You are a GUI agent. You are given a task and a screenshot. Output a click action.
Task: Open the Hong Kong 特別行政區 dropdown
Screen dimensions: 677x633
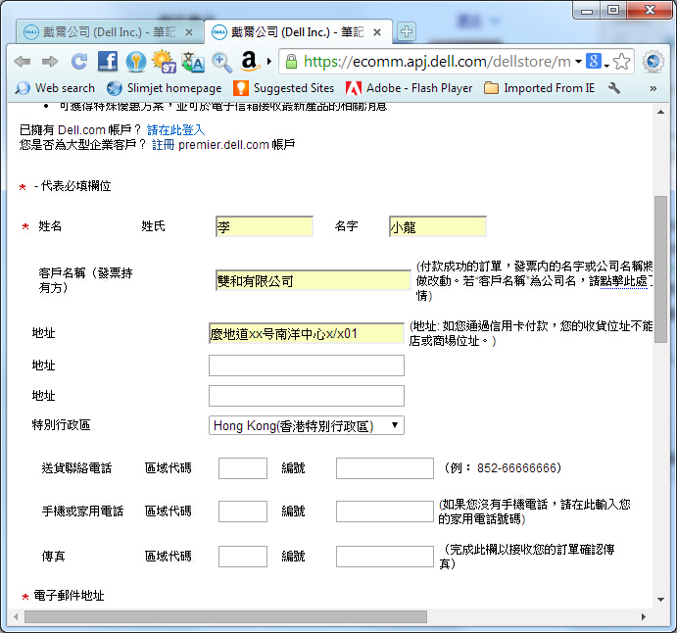point(307,425)
